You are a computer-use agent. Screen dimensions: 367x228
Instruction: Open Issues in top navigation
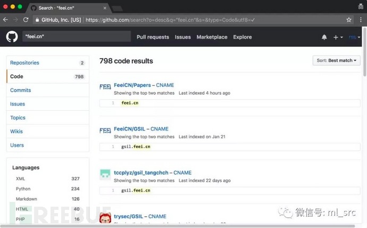pyautogui.click(x=183, y=37)
